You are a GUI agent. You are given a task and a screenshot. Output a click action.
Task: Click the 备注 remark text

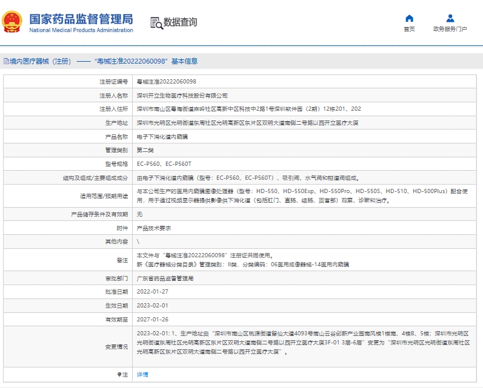(243, 260)
